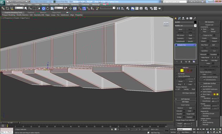222x134 pixels.
Task: Click the Set Key large key icon
Action: (x=167, y=130)
